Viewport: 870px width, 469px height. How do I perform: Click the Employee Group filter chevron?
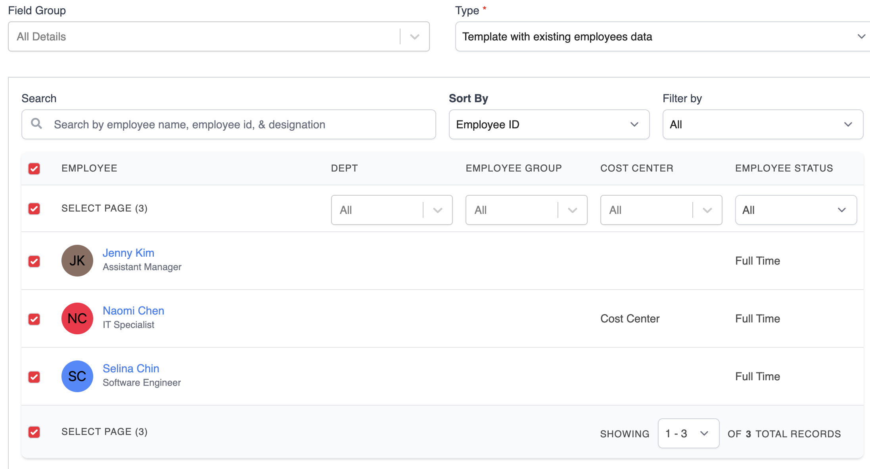573,210
